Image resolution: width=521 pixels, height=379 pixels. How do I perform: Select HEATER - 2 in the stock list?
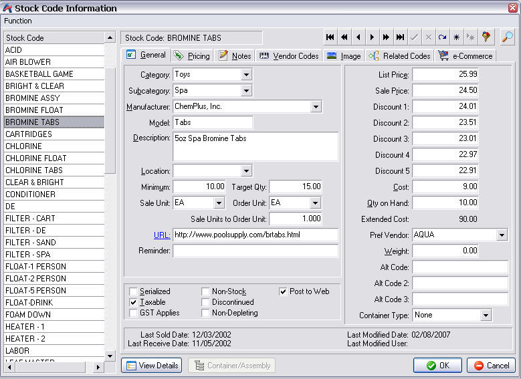(x=54, y=338)
